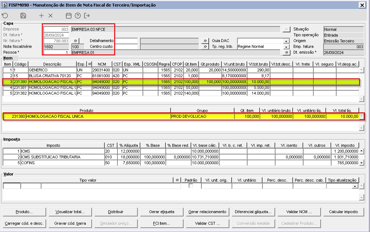This screenshot has height=232, width=370.
Task: Click the » button next to Nr. fatura
Action: click(75, 41)
